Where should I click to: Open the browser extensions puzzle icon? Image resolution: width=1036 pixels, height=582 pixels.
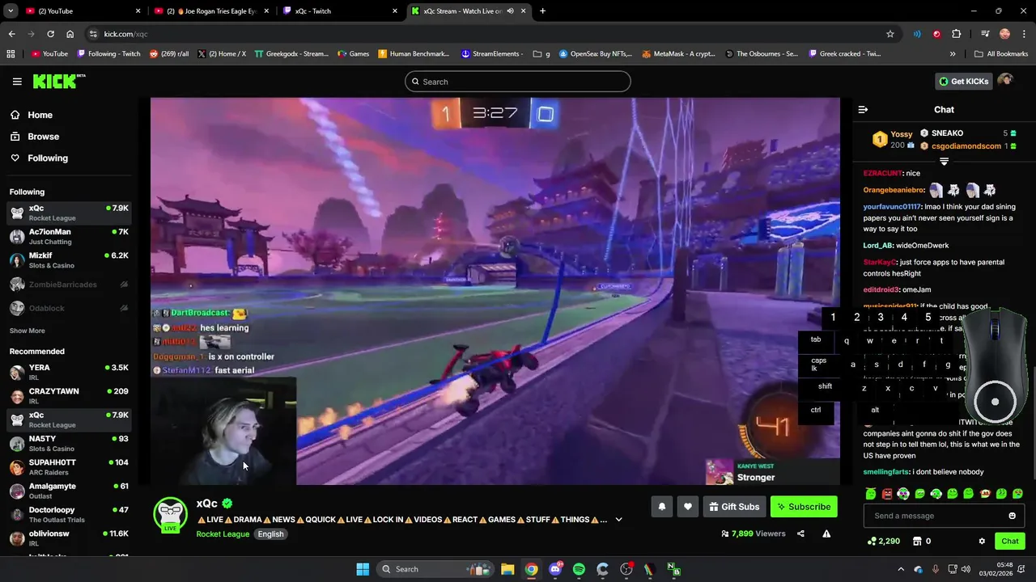point(957,34)
